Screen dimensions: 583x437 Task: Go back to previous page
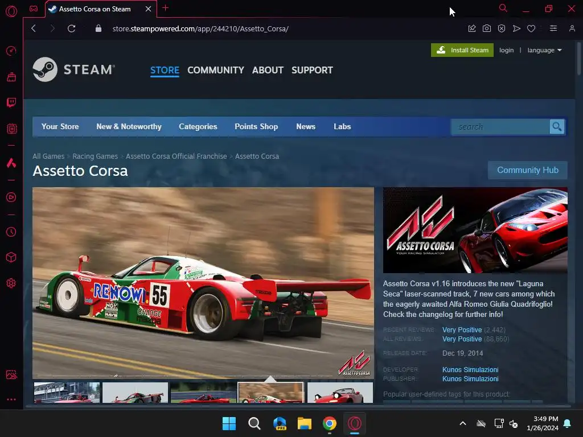point(34,28)
